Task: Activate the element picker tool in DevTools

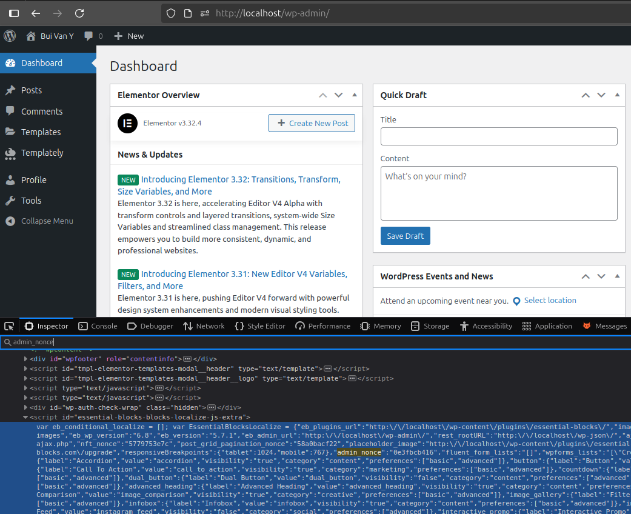Action: [x=9, y=326]
